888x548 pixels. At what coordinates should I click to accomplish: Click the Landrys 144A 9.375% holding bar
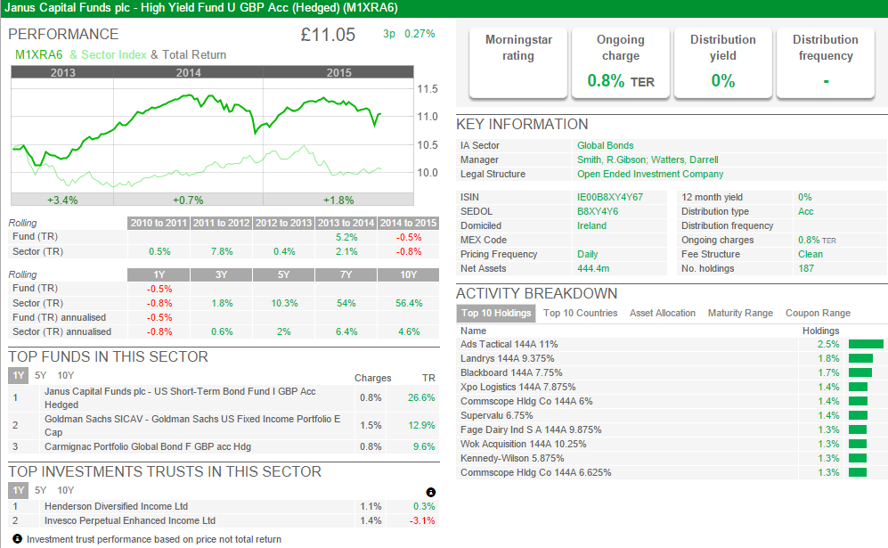point(860,358)
